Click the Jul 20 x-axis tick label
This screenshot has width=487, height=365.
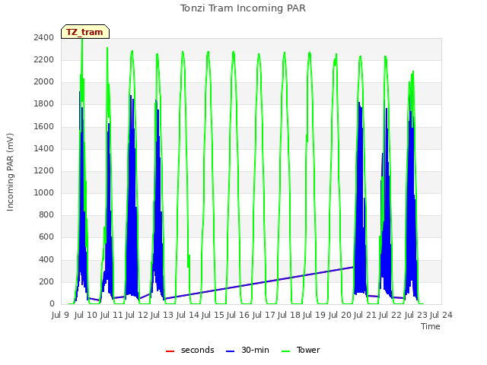click(340, 316)
